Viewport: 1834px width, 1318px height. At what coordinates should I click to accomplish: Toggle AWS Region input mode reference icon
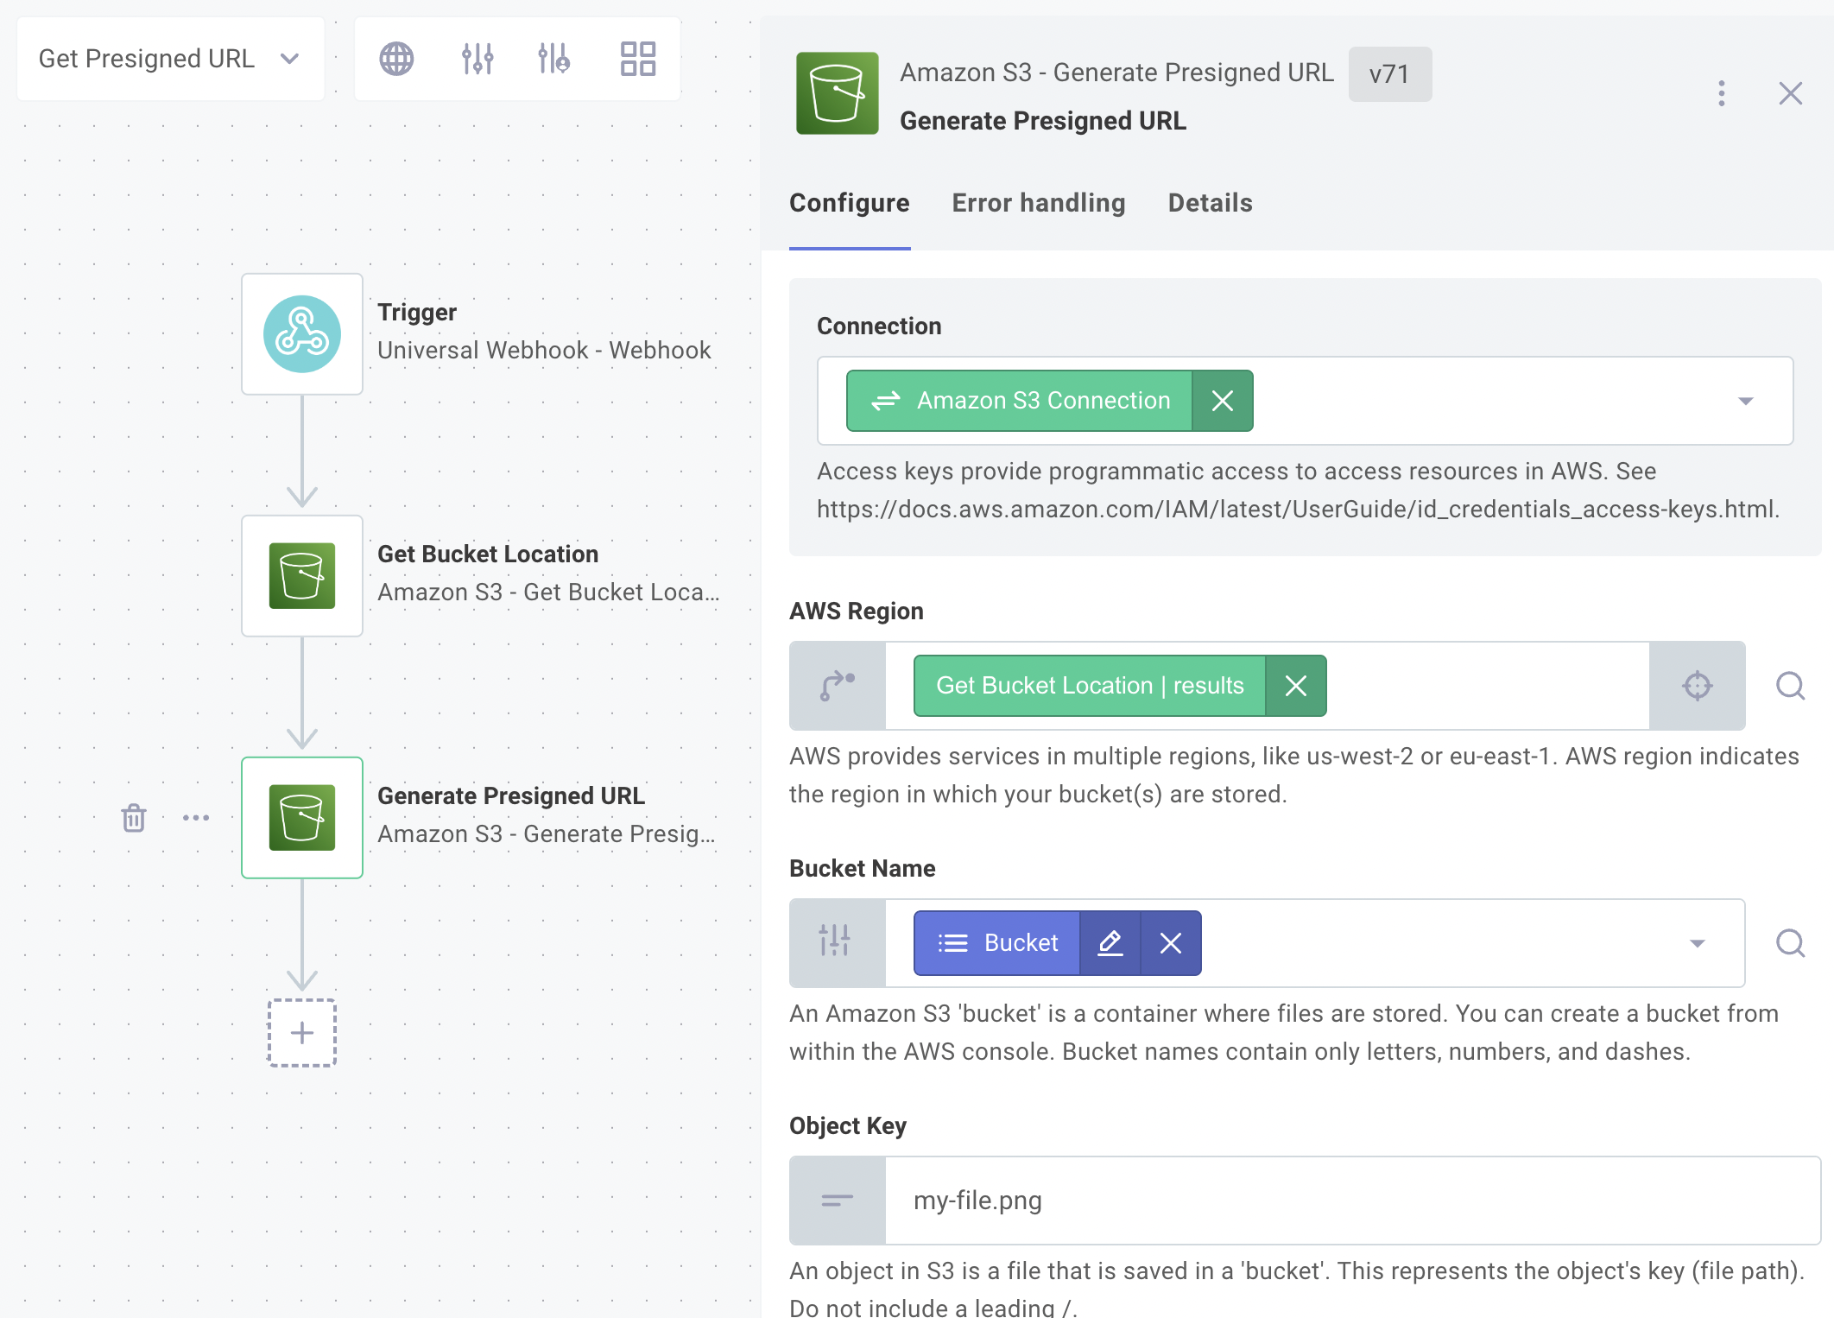click(x=838, y=686)
